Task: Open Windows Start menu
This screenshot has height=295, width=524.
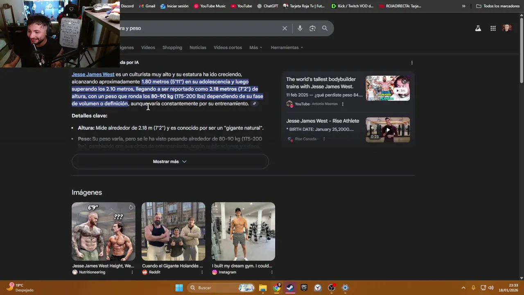Action: (x=179, y=288)
